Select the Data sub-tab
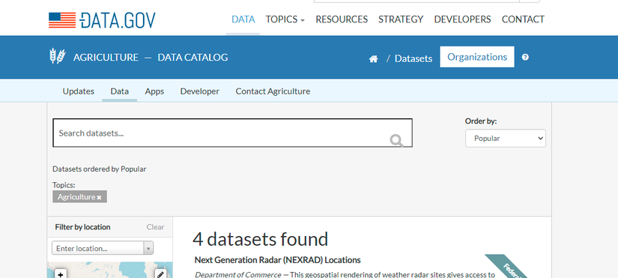Viewport: 618px width, 278px height. pos(119,91)
